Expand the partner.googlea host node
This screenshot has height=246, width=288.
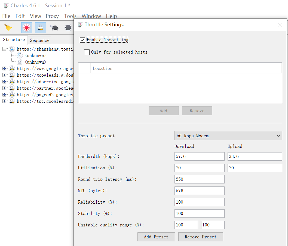[x=4, y=88]
